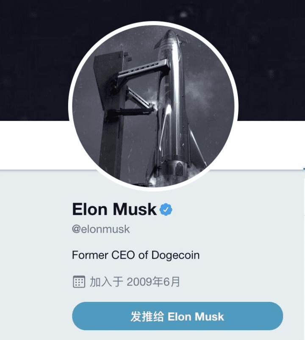Click the 加入于 label after the calendar icon
Screen dimensions: 305x340
click(x=106, y=282)
